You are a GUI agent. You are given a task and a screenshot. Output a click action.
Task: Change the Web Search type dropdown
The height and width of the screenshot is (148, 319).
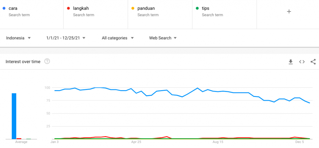coord(163,38)
